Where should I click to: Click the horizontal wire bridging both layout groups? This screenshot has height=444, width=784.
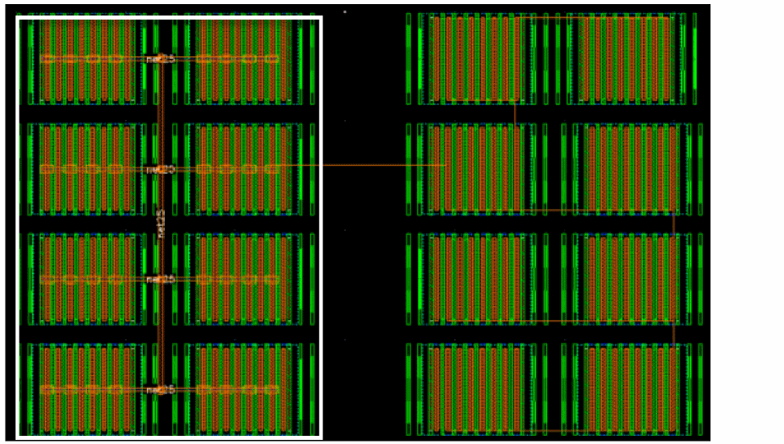click(x=384, y=166)
